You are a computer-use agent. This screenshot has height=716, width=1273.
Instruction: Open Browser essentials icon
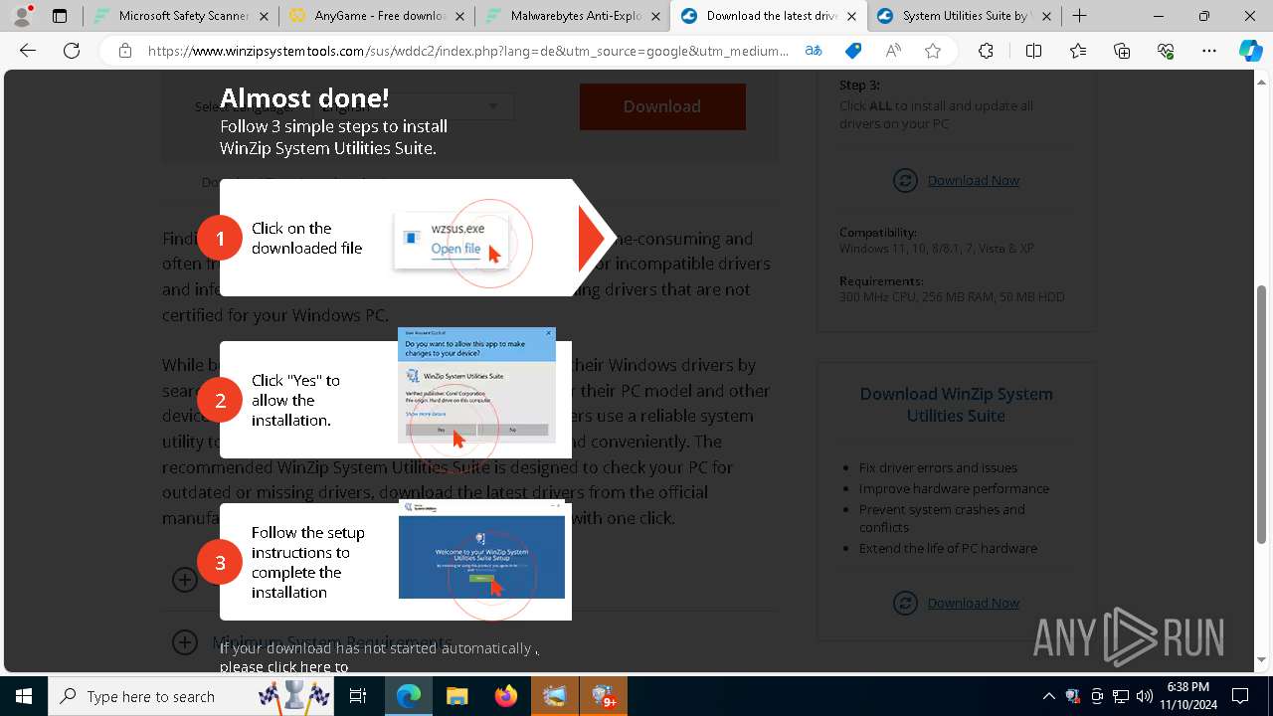pyautogui.click(x=1166, y=51)
